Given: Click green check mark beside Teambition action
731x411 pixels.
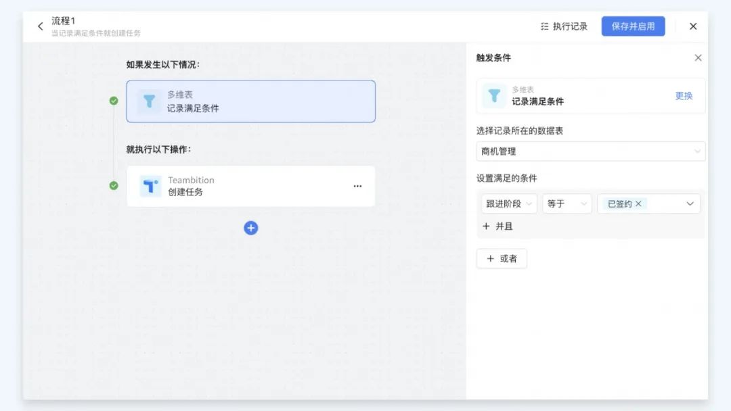Looking at the screenshot, I should click(114, 185).
